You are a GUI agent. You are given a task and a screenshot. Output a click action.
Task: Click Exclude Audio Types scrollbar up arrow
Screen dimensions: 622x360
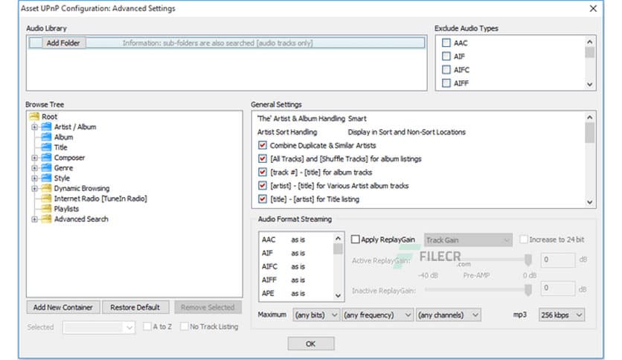pos(589,42)
